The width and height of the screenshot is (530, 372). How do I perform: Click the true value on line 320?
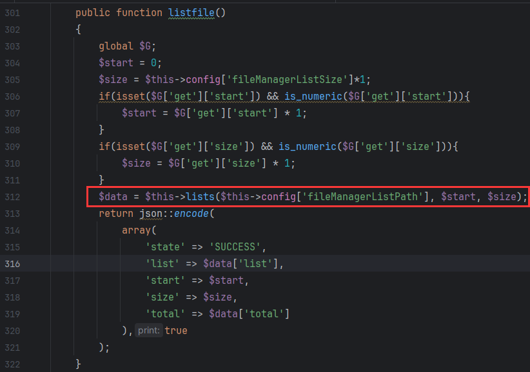click(176, 331)
